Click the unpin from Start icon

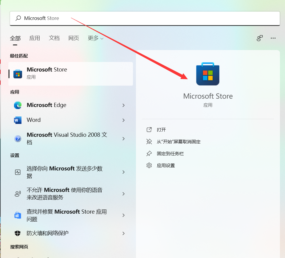click(x=149, y=142)
